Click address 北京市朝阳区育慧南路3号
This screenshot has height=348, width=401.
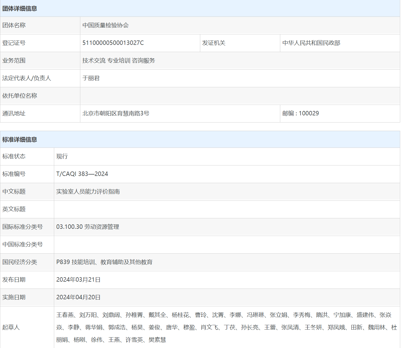[x=116, y=113]
